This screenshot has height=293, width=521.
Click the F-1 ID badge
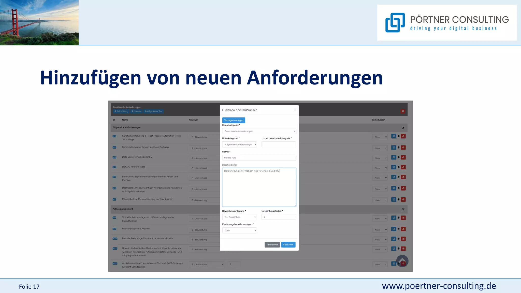click(114, 136)
